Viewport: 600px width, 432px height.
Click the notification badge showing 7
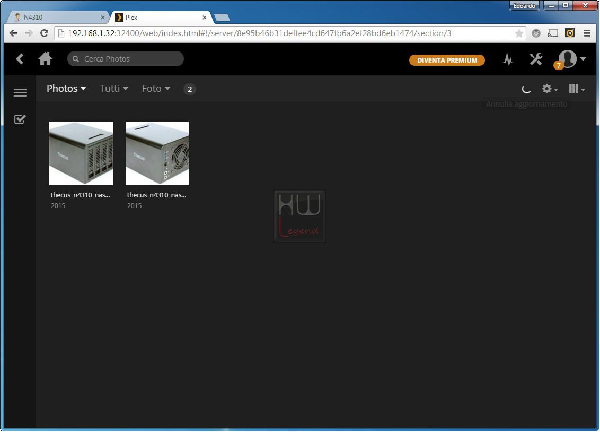558,65
